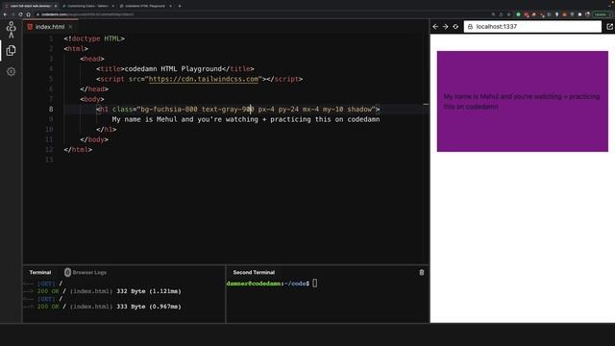The image size is (615, 346).
Task: Reload the page in Chrome toolbar
Action: click(20, 14)
